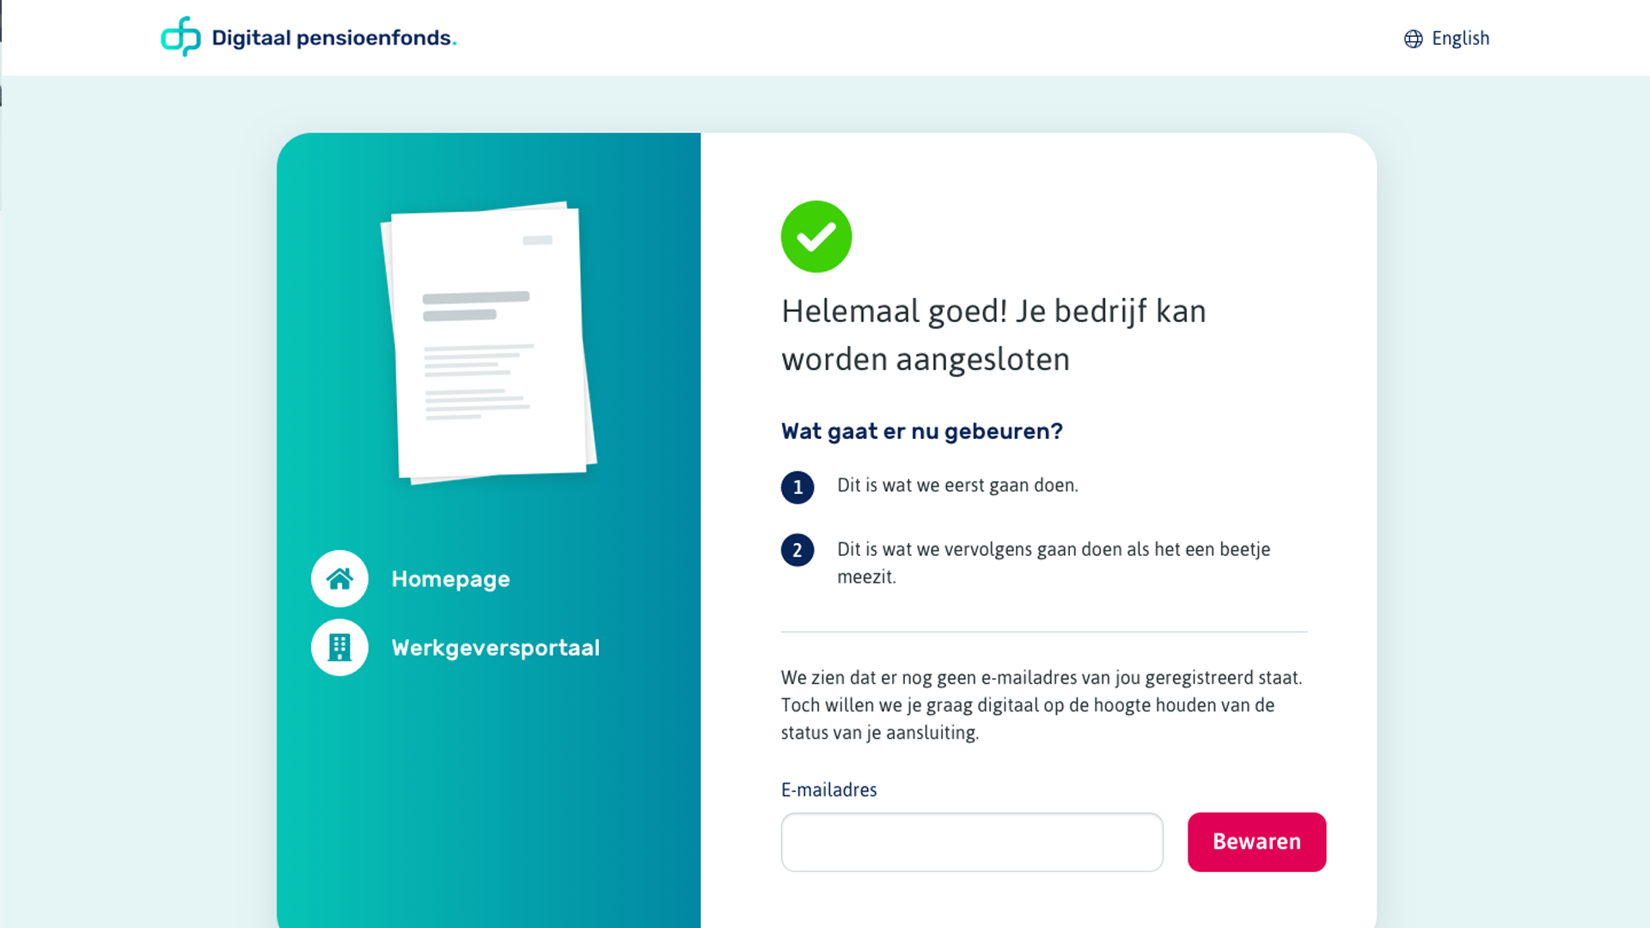1650x928 pixels.
Task: Click the paragraph about missing e-mailadres
Action: pos(1041,705)
